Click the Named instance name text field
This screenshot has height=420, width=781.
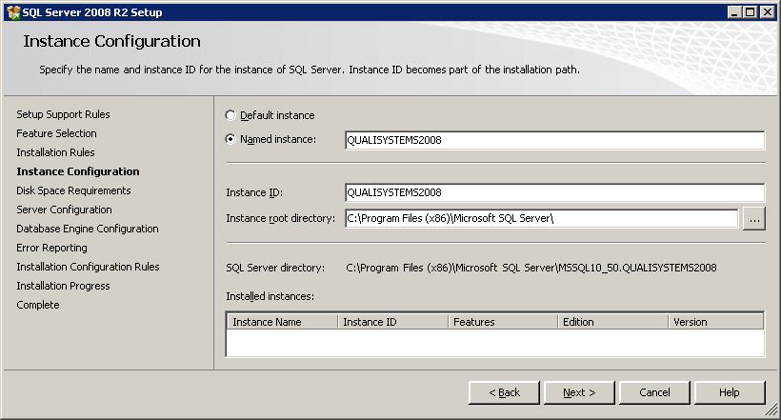click(554, 140)
